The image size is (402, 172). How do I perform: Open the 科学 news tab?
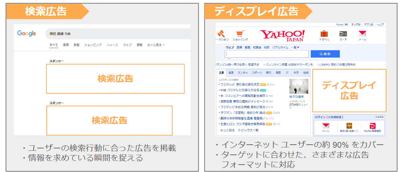click(x=296, y=73)
